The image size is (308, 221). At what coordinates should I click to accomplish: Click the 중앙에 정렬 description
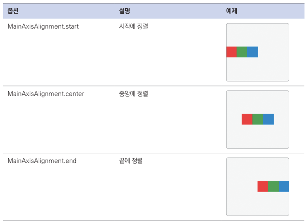click(x=133, y=94)
